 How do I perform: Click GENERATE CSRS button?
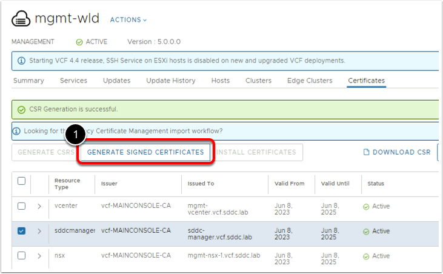pyautogui.click(x=46, y=152)
